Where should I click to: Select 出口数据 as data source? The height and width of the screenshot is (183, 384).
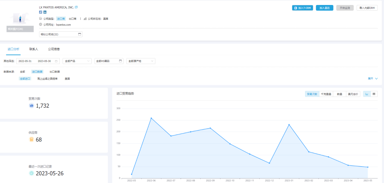(54, 72)
